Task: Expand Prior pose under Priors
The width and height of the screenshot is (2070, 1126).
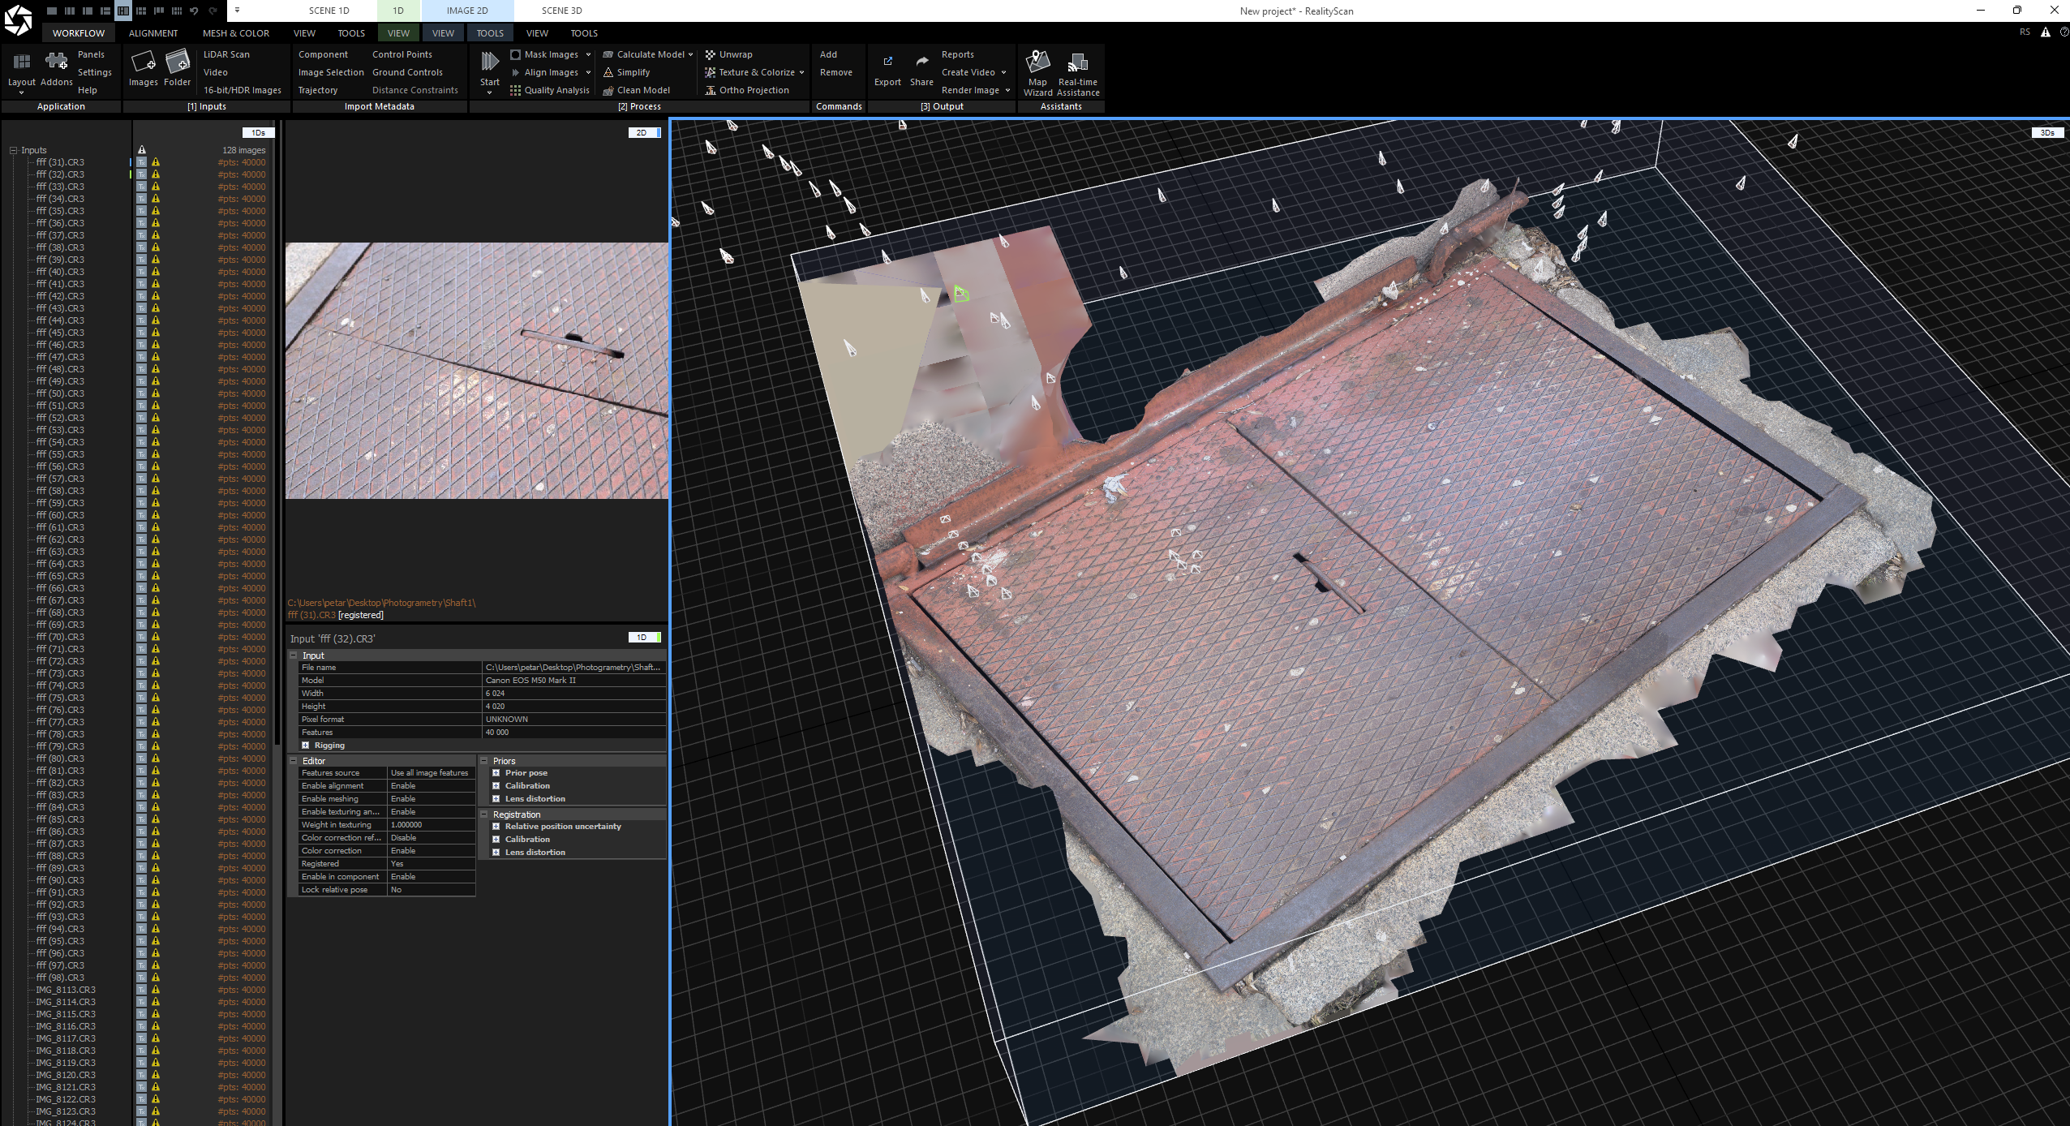Action: click(496, 773)
